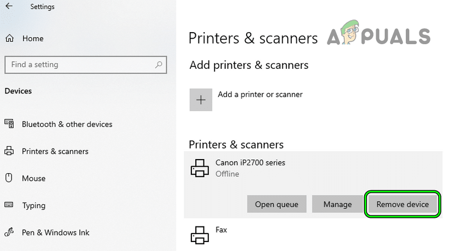This screenshot has width=451, height=251.
Task: Select the Fax entry in the printer list
Action: [x=221, y=230]
